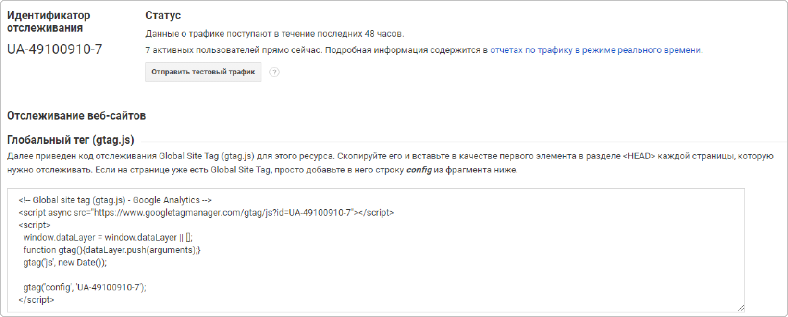
Task: Select the tracking ID UA-49100910-7 below the heading
Action: click(54, 49)
